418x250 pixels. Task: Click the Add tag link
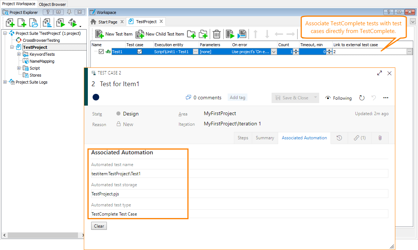237,97
